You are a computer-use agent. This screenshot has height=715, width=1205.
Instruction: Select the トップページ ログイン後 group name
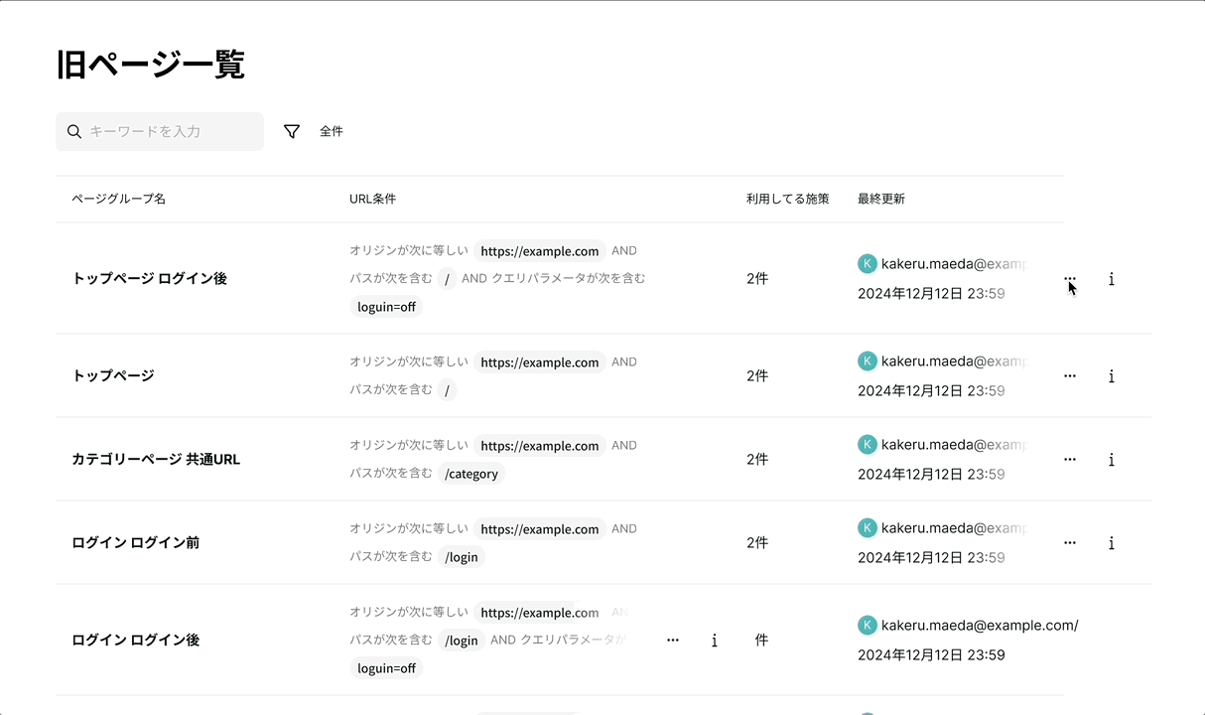[150, 279]
